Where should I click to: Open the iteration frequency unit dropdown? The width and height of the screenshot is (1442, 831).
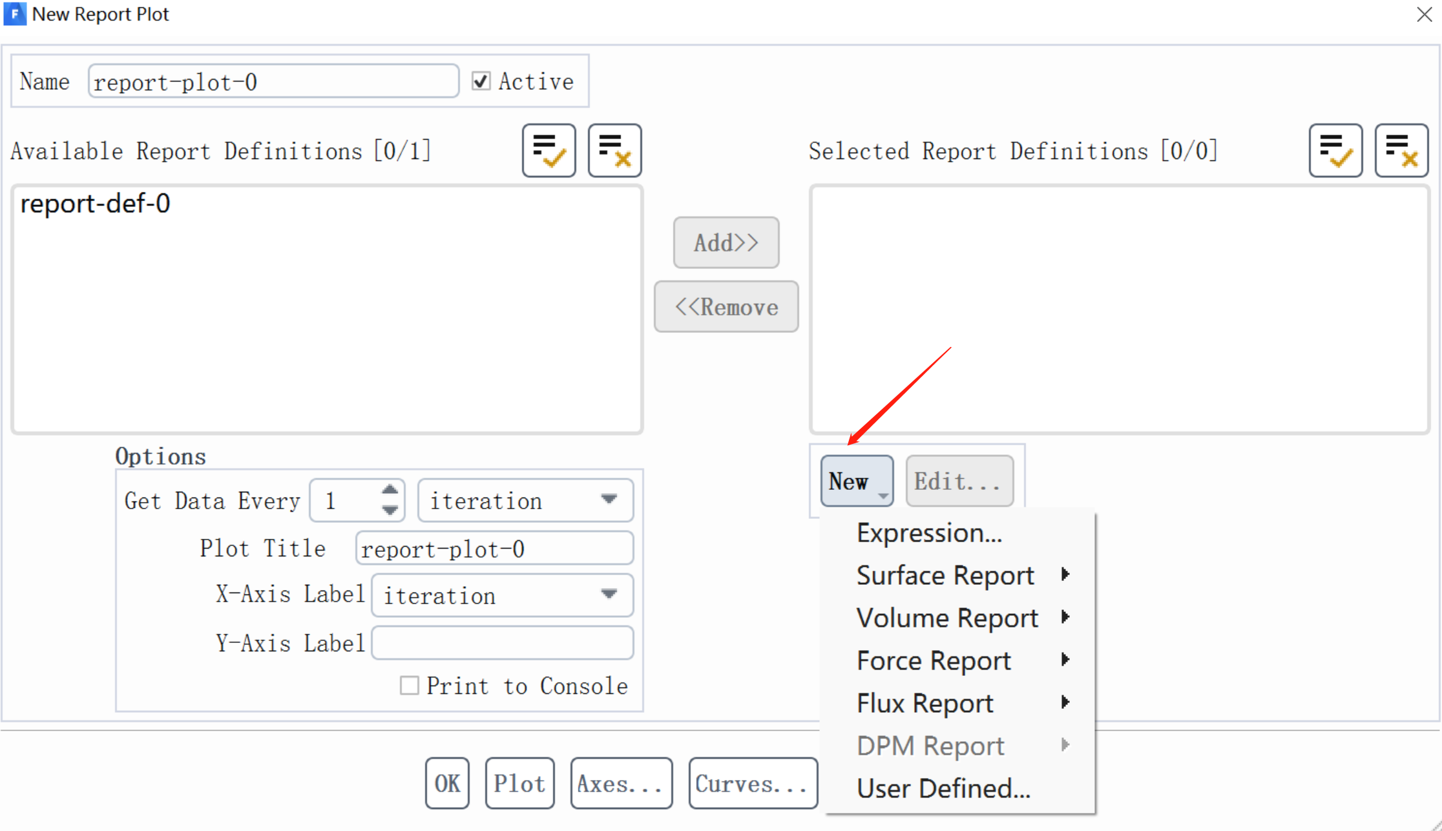[x=525, y=500]
